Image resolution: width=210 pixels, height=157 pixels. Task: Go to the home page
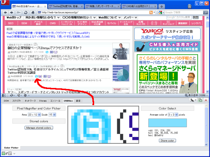click(33, 13)
